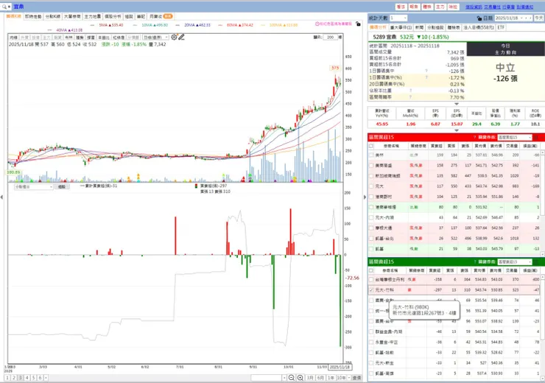The width and height of the screenshot is (545, 383).
Task: Open the help icon on the green 區間賣超15 header
Action: pos(474,261)
